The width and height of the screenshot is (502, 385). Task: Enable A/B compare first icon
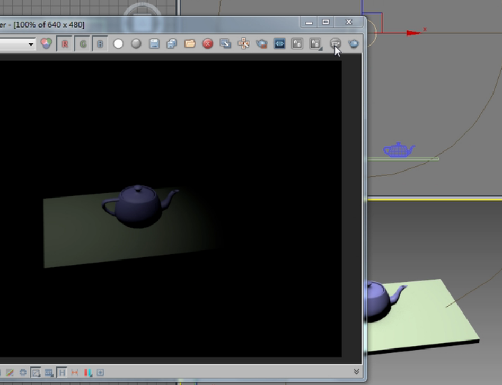pyautogui.click(x=297, y=44)
